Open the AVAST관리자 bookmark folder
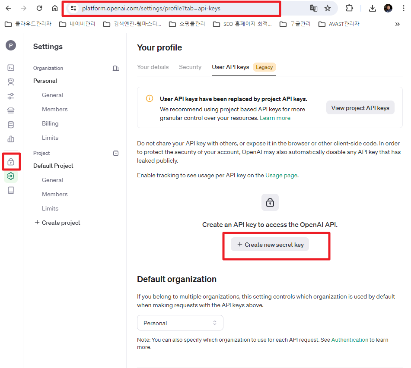Image resolution: width=411 pixels, height=368 pixels. [339, 24]
